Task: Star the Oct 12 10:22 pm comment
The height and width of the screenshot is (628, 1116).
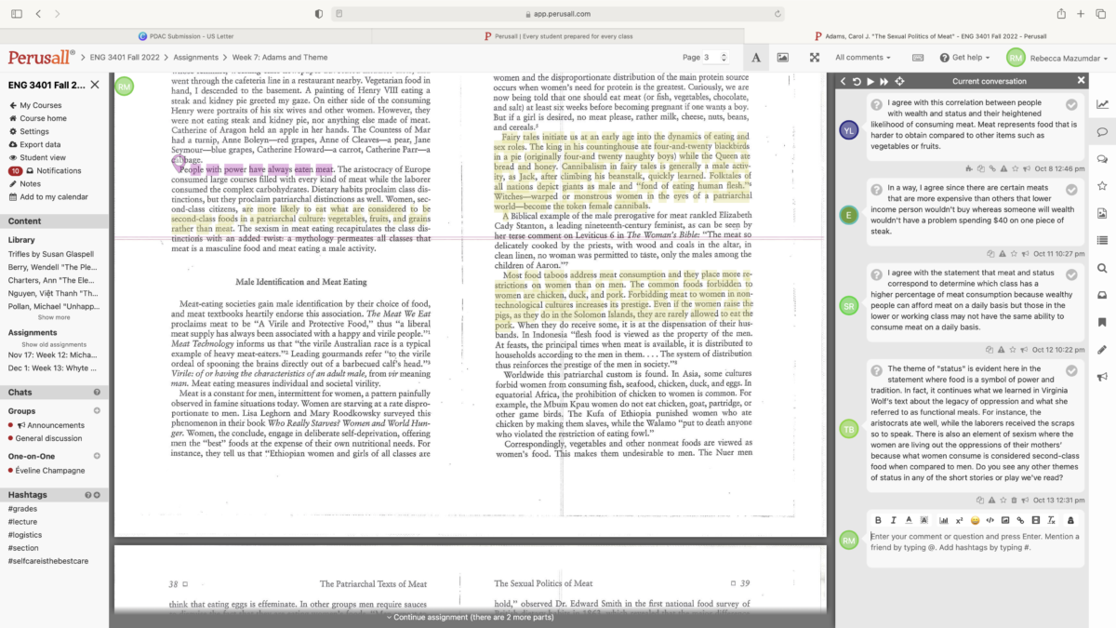Action: pyautogui.click(x=1012, y=349)
